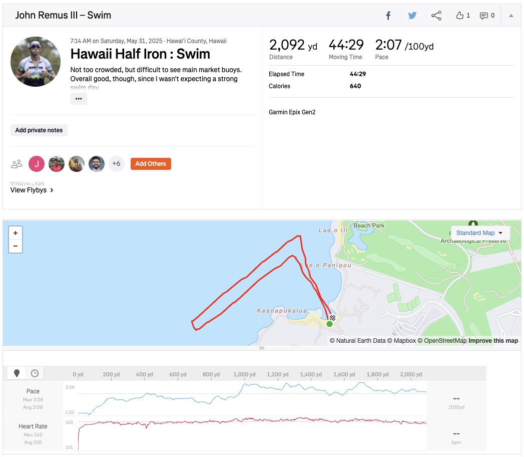The width and height of the screenshot is (524, 457).
Task: Open the share options icon
Action: pyautogui.click(x=436, y=16)
